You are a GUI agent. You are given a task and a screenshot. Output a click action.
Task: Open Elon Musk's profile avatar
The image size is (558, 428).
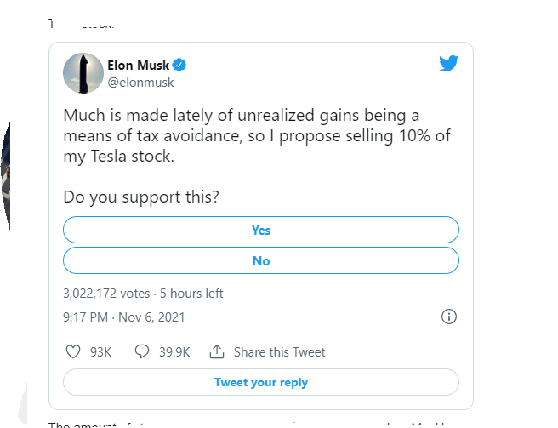click(x=83, y=72)
